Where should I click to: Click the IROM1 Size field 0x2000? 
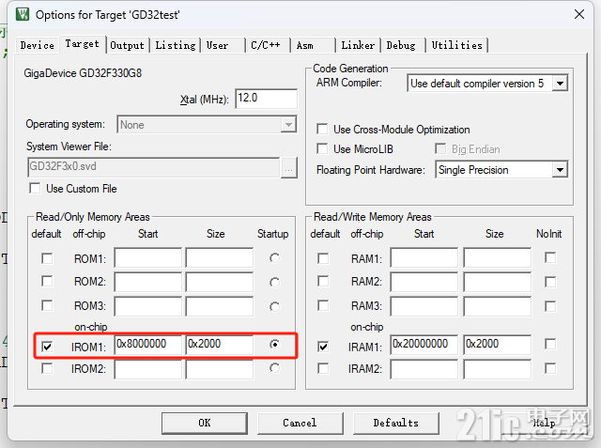(219, 345)
